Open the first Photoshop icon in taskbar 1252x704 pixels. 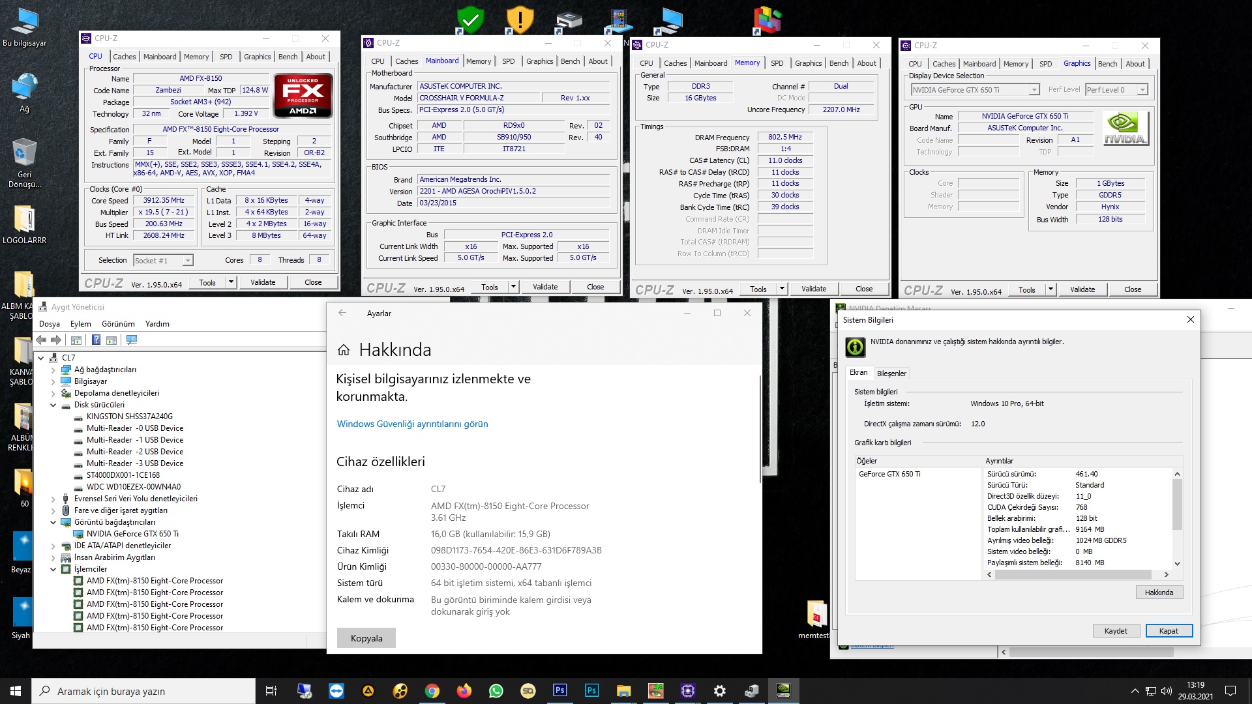559,691
